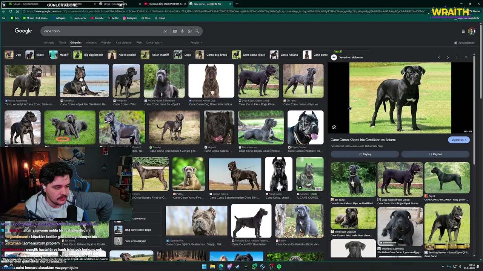This screenshot has height=271, width=483.
Task: Show hidden system tray icons
Action: pyautogui.click(x=443, y=266)
